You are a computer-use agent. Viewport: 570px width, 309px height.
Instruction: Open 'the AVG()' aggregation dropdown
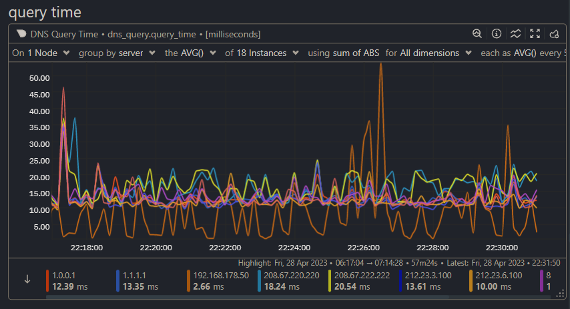coord(190,53)
